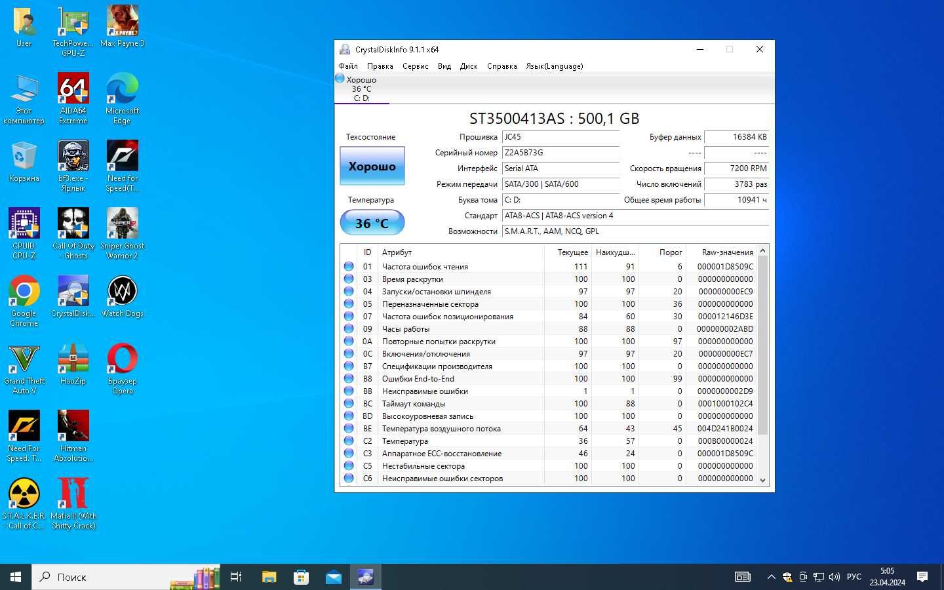Open the Сервис menu
Image resolution: width=944 pixels, height=590 pixels.
(x=416, y=66)
